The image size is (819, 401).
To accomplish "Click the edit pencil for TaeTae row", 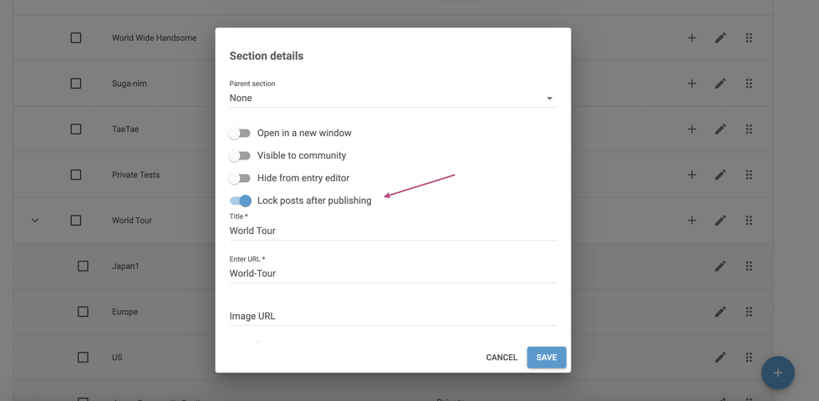I will [720, 129].
